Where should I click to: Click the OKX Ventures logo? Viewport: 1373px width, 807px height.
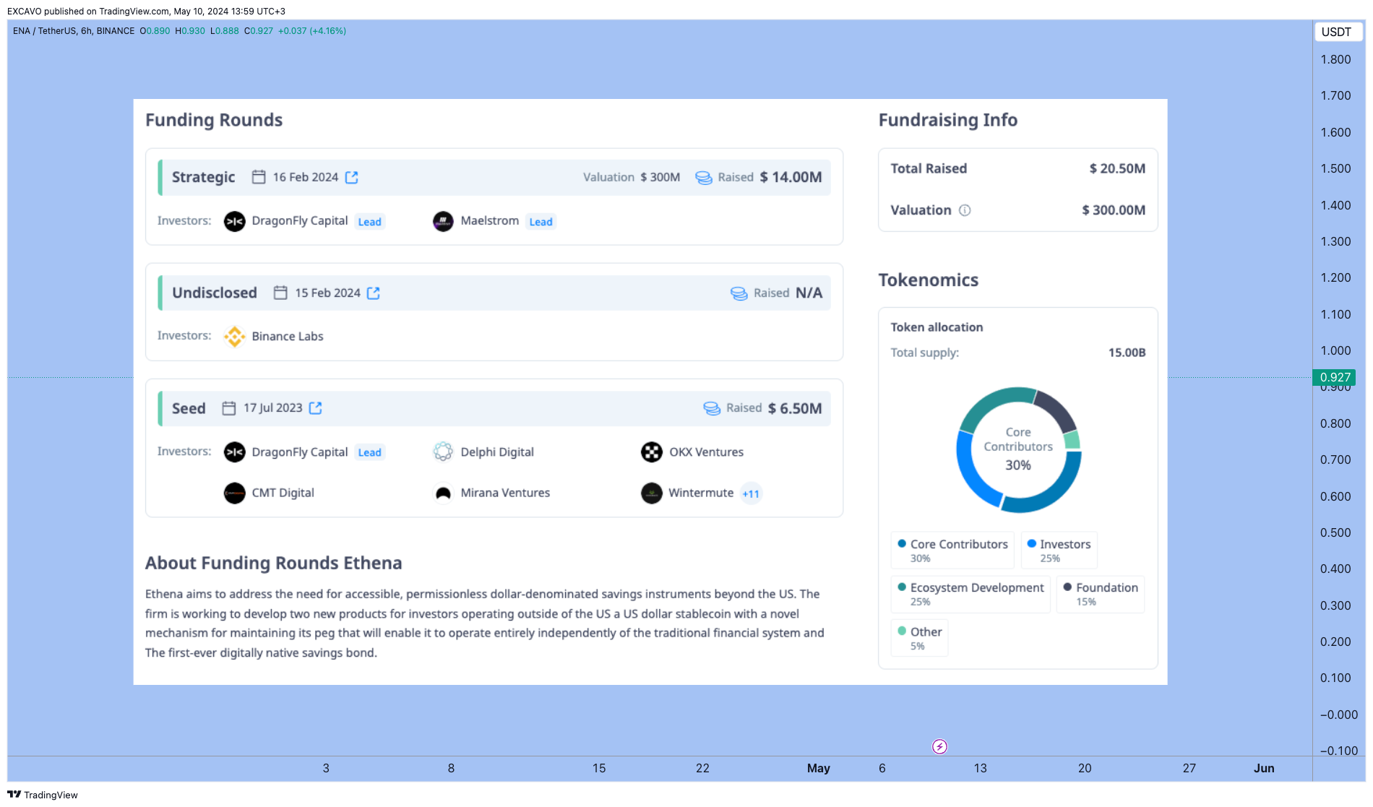click(x=652, y=452)
